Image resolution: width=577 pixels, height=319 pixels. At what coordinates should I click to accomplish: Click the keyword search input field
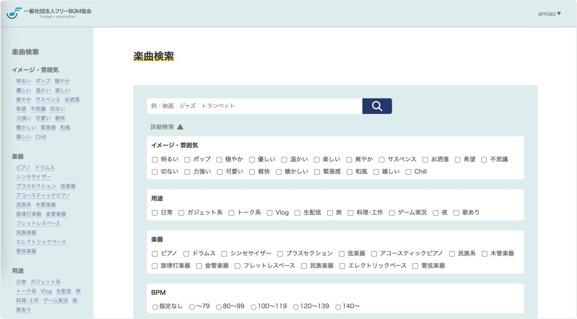255,106
